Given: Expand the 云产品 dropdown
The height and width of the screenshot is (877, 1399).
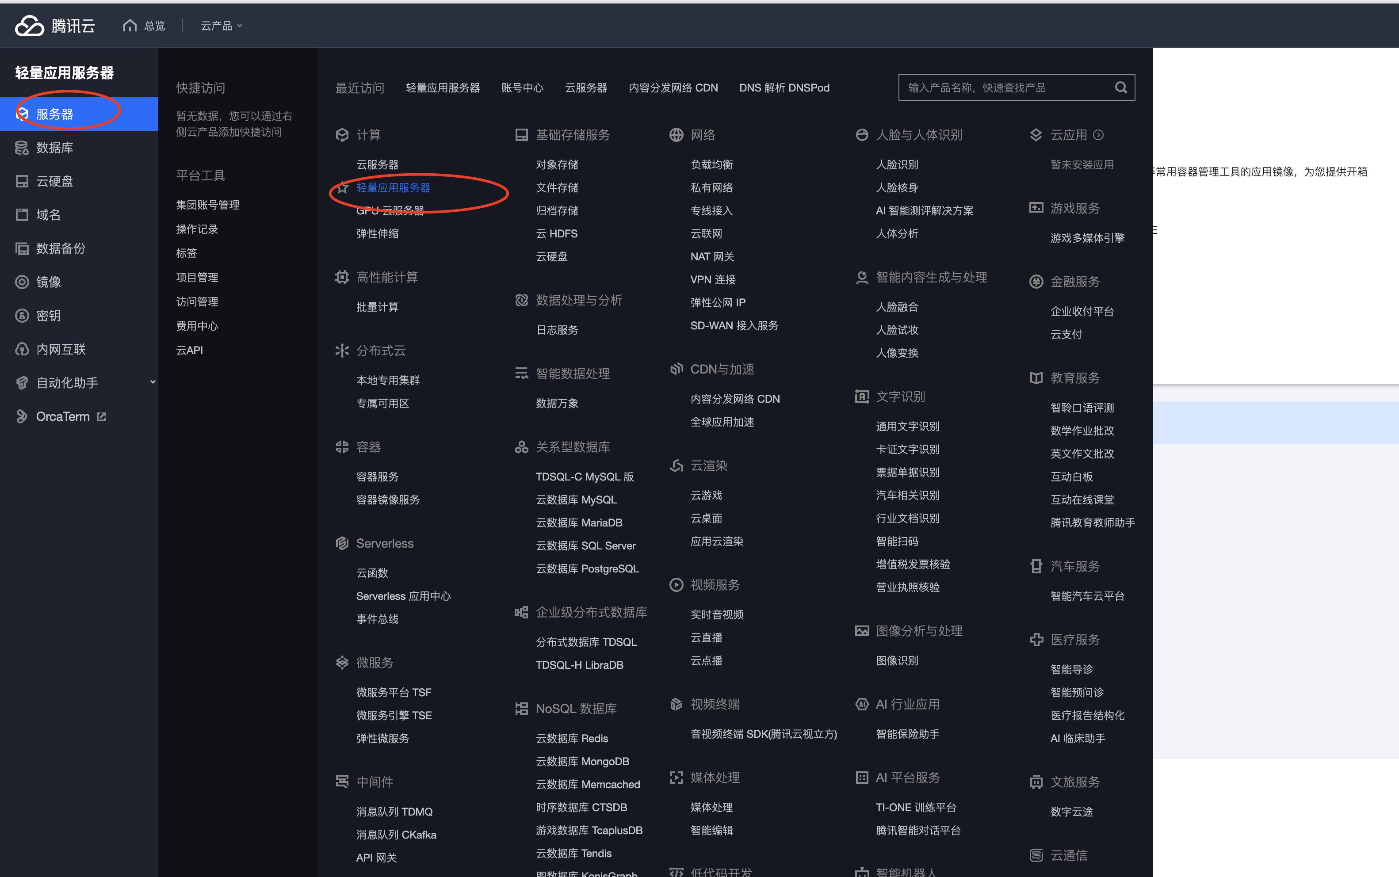Looking at the screenshot, I should click(x=220, y=25).
